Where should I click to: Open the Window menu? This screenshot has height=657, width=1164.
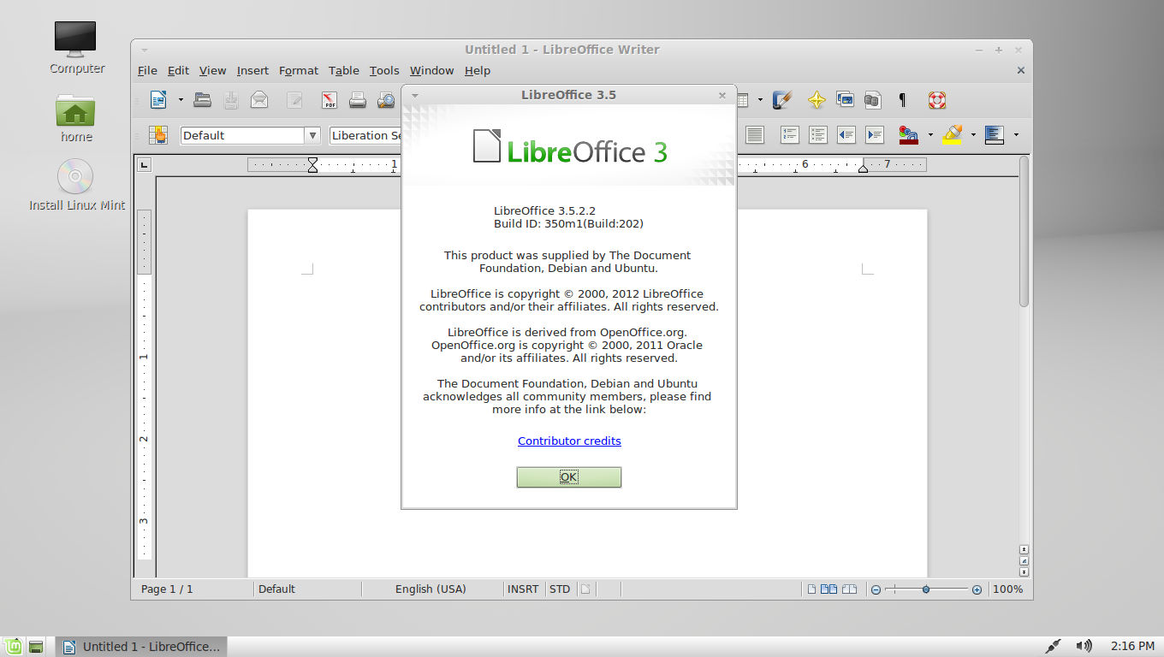click(431, 71)
